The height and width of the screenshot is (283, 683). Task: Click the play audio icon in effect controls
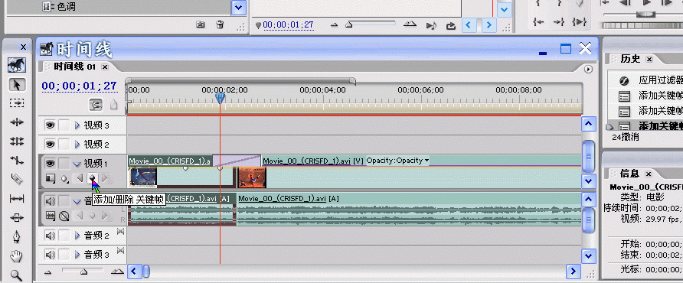pos(431,25)
